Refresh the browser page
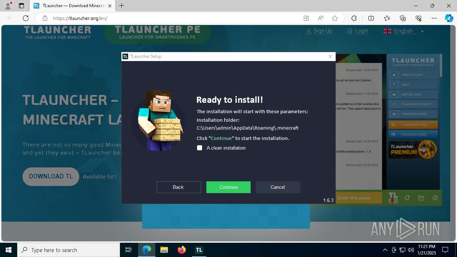Viewport: 457px width, 257px height. [26, 18]
